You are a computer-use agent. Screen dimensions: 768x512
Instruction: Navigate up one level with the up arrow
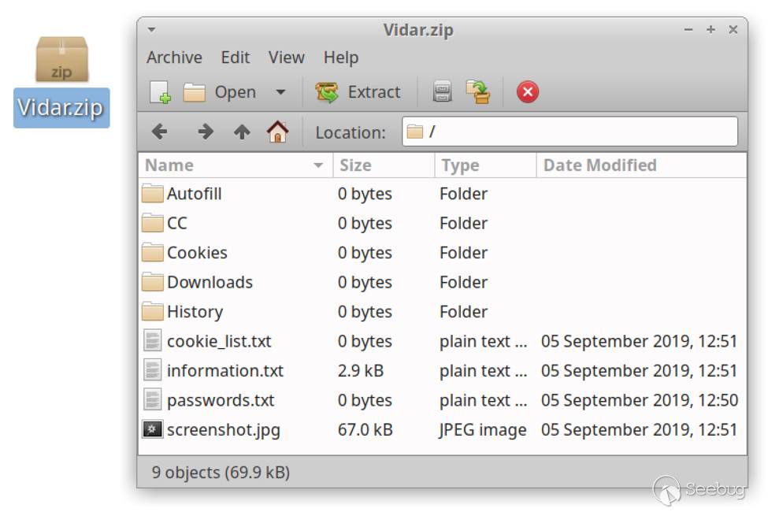242,132
